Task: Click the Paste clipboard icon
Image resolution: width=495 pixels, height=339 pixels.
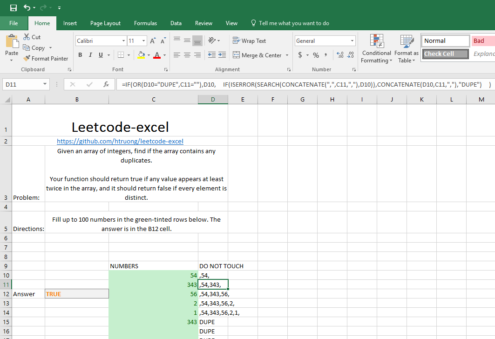Action: coord(12,41)
